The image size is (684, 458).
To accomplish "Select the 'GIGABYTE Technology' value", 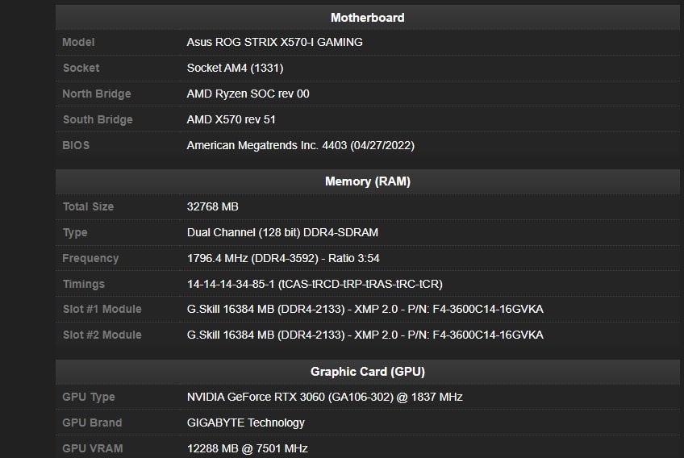I will 245,423.
